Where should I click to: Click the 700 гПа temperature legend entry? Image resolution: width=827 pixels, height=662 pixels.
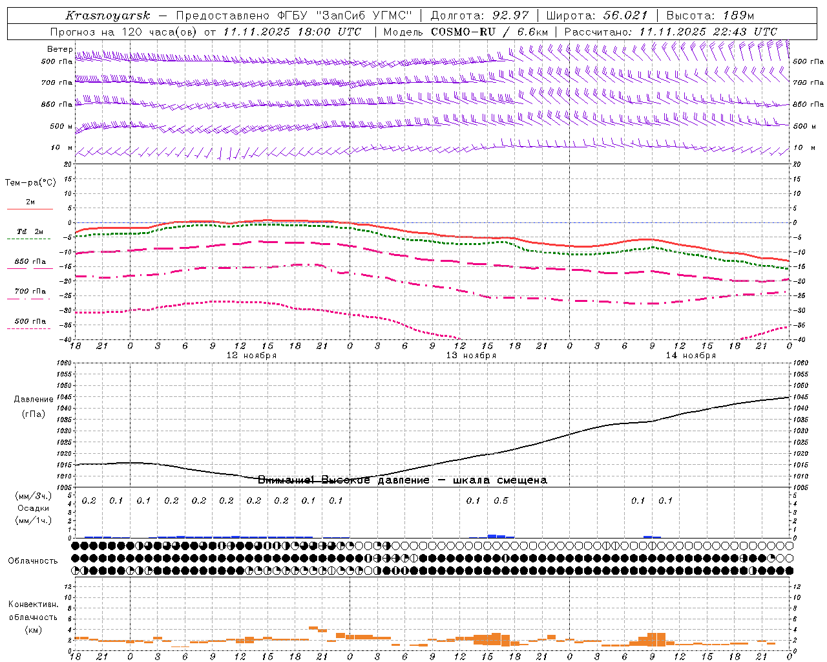pyautogui.click(x=30, y=291)
